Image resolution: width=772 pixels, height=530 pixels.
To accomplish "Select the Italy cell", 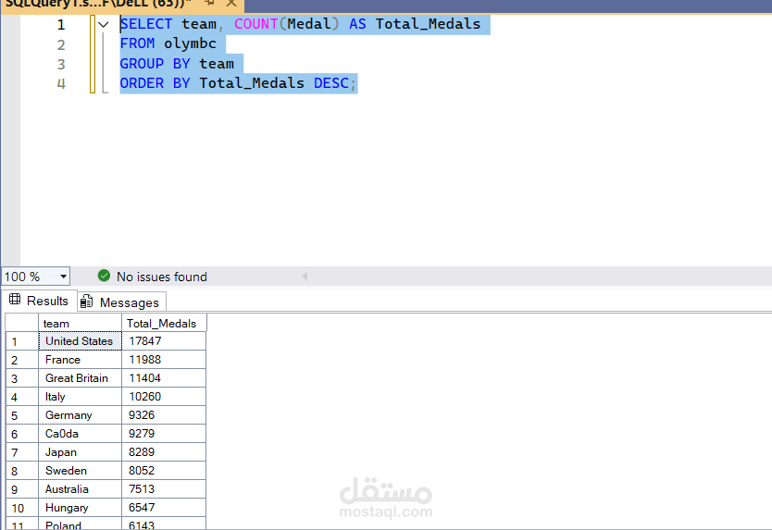I will click(x=80, y=397).
